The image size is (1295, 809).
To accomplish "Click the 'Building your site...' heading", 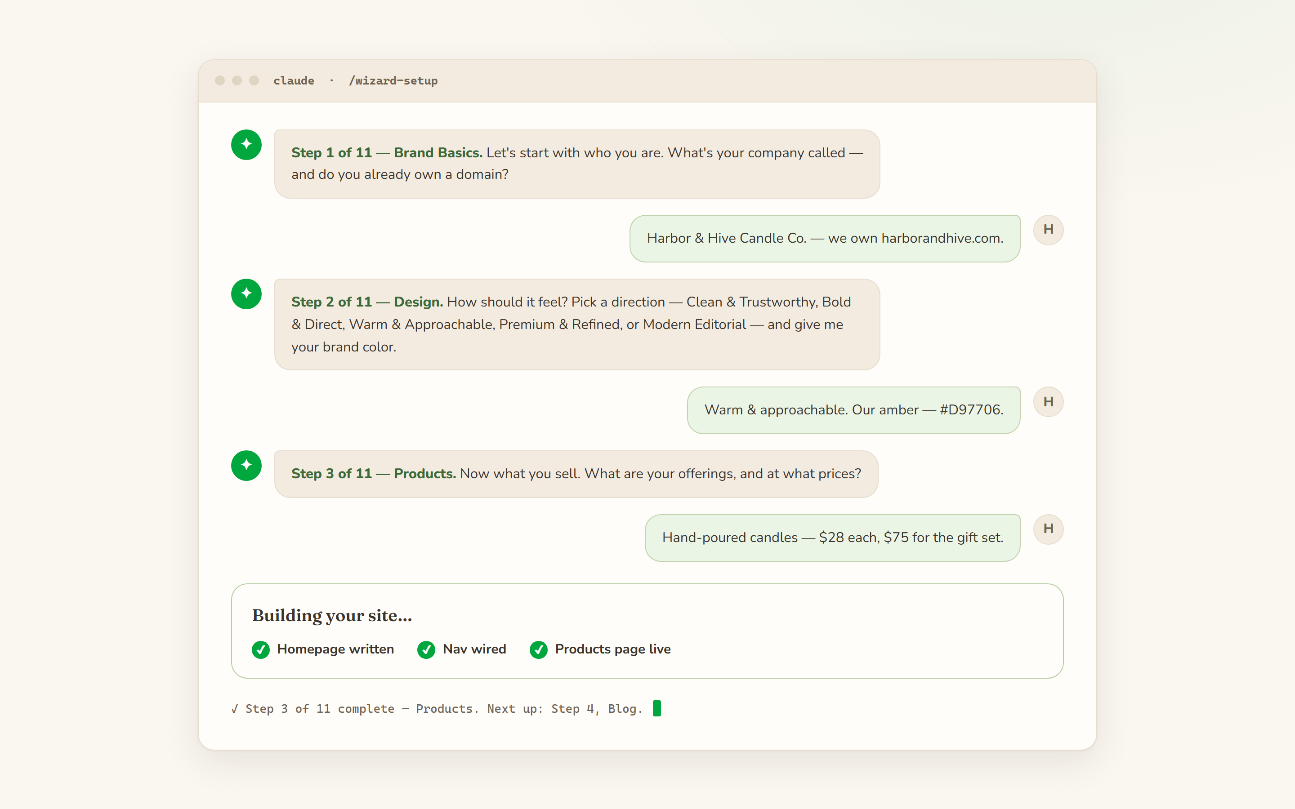I will [x=332, y=616].
